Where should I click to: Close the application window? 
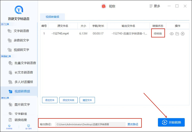pyautogui.click(x=185, y=6)
